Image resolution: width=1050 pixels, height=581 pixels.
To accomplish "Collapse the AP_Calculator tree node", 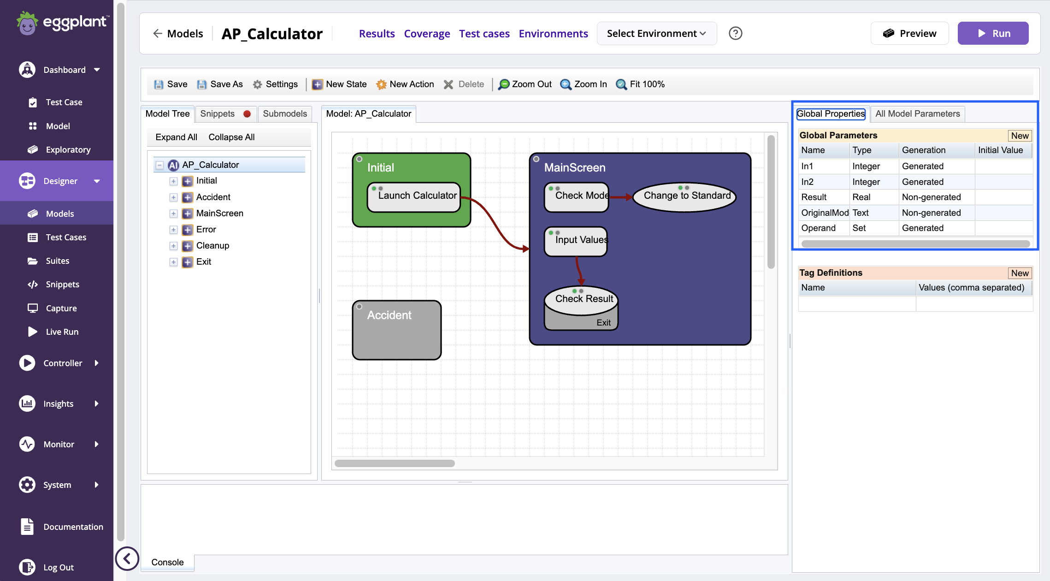I will (x=159, y=165).
